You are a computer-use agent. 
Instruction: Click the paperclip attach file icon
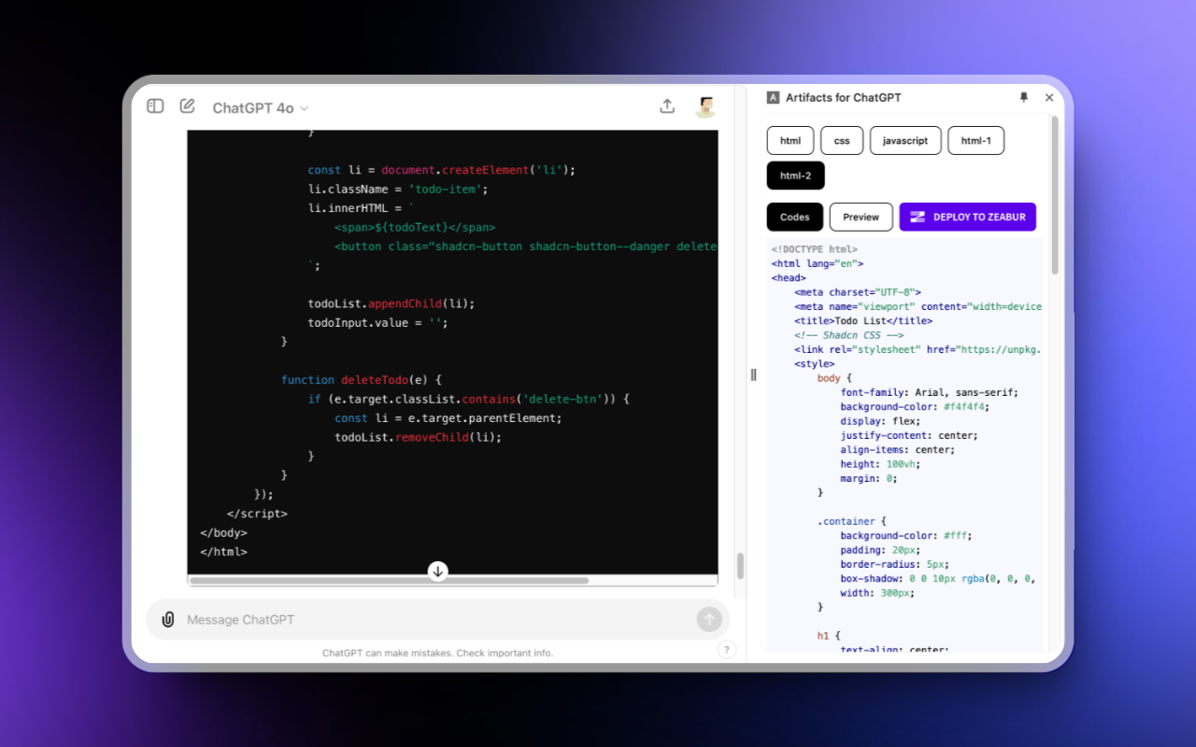click(x=168, y=619)
